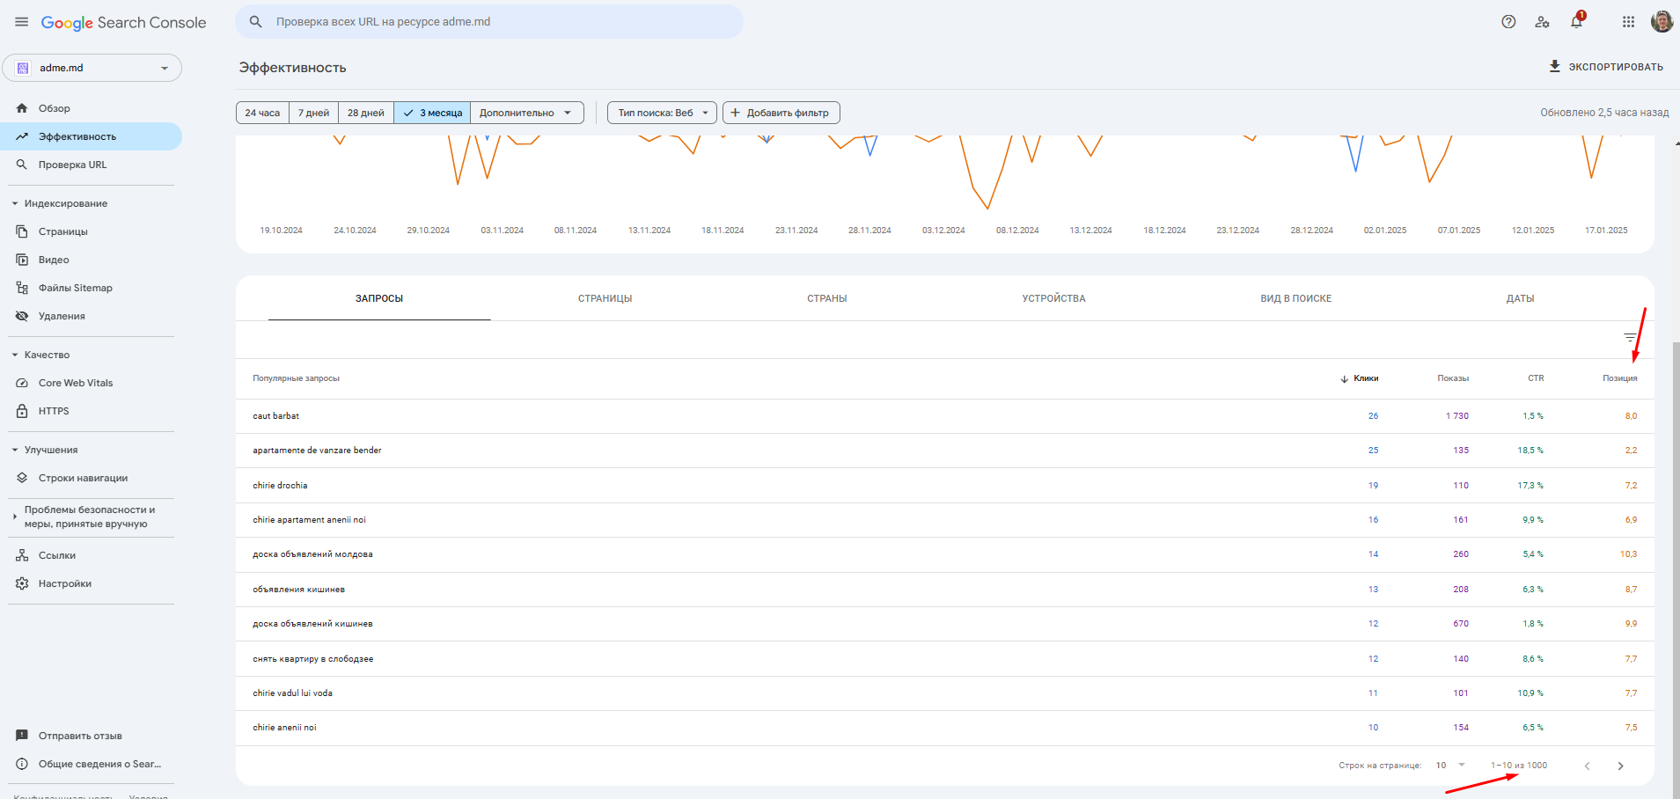Image resolution: width=1680 pixels, height=799 pixels.
Task: Sort the table by Position column
Action: coord(1619,378)
